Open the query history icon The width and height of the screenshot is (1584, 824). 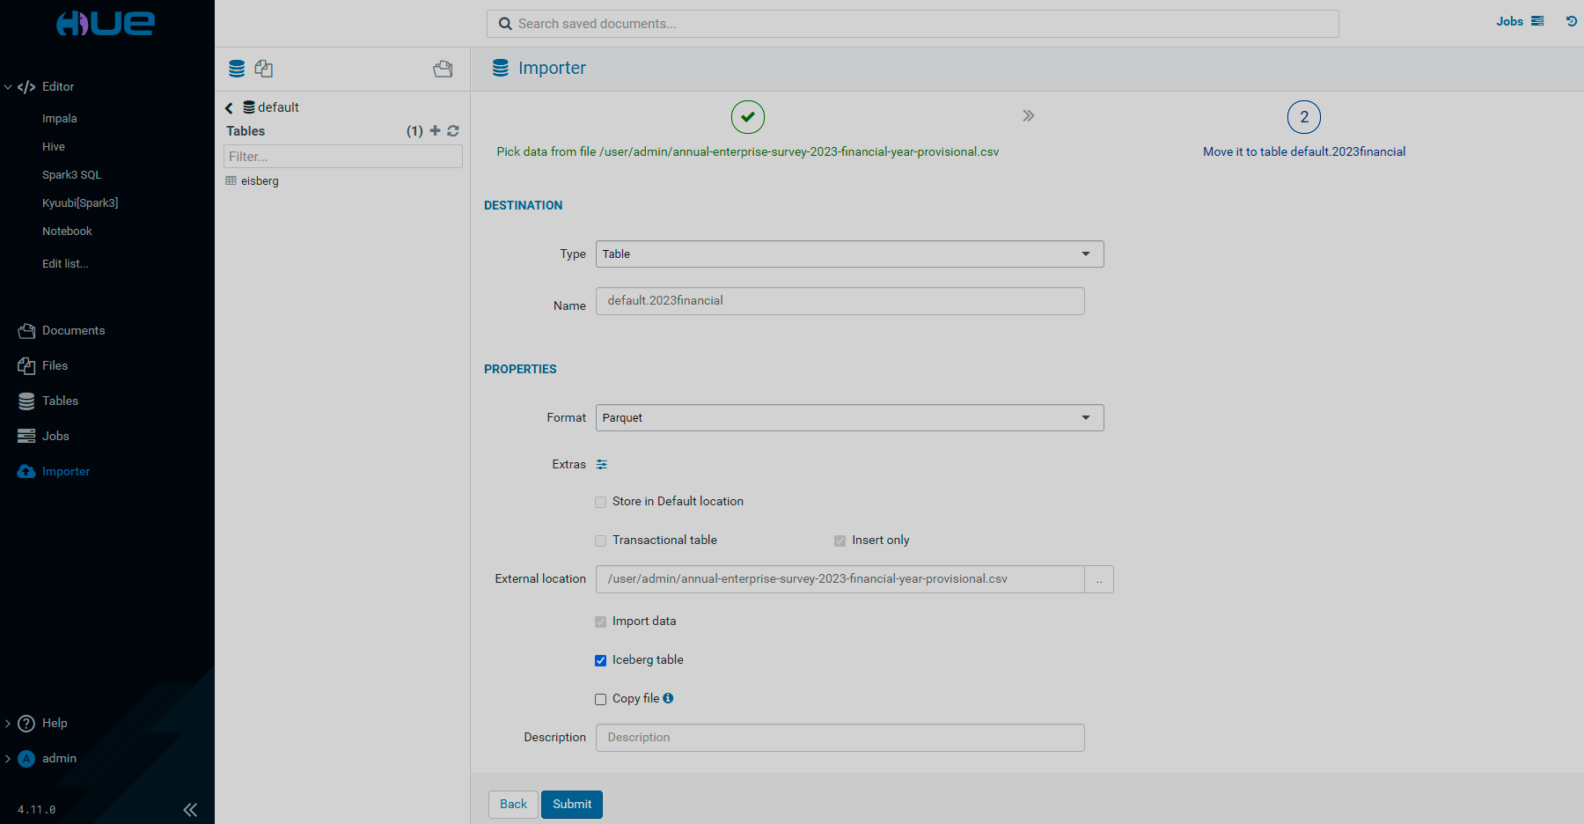[1572, 21]
